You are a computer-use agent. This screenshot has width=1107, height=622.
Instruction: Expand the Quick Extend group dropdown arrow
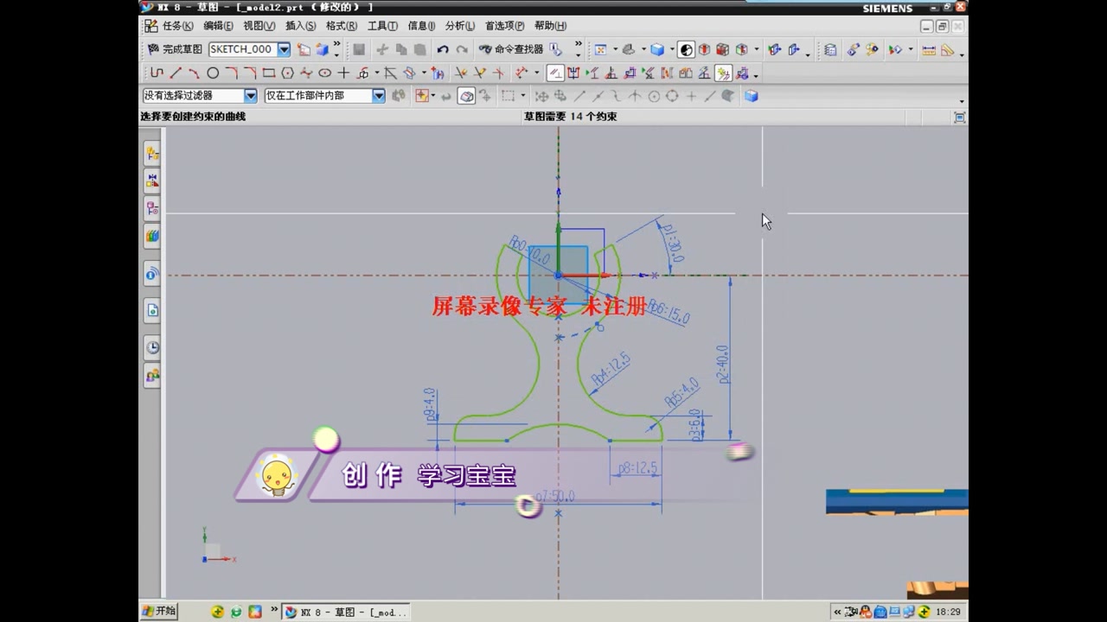536,73
